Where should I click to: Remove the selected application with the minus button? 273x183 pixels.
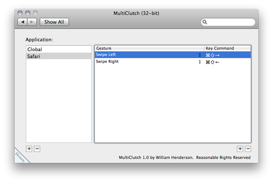tap(37, 149)
